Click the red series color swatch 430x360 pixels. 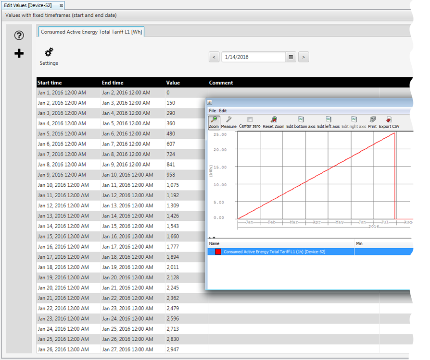tap(218, 252)
